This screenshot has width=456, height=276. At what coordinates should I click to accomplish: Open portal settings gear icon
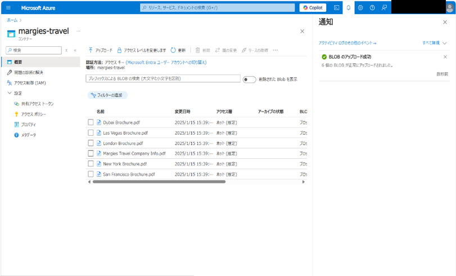[360, 8]
